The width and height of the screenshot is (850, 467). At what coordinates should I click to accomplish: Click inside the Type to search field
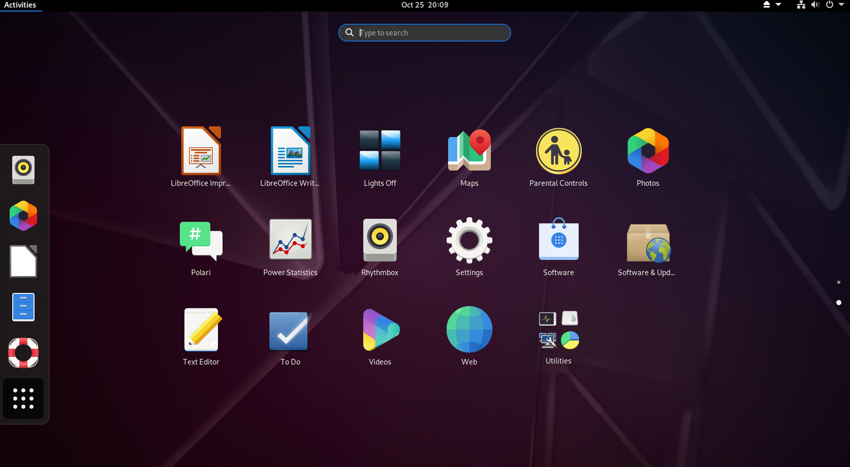pos(424,32)
